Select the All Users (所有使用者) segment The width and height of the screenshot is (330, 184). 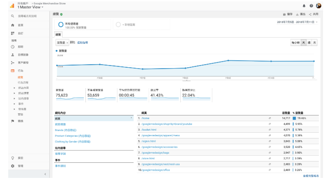click(x=83, y=25)
